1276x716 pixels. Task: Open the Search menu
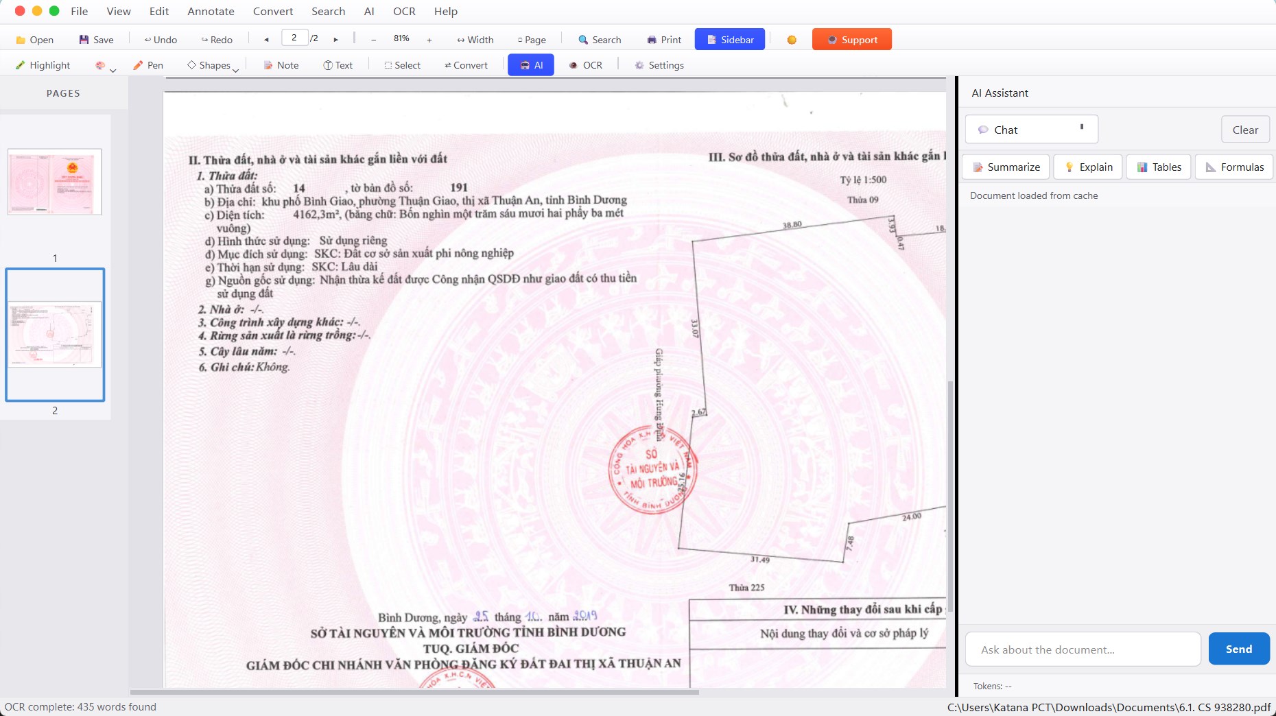tap(329, 12)
